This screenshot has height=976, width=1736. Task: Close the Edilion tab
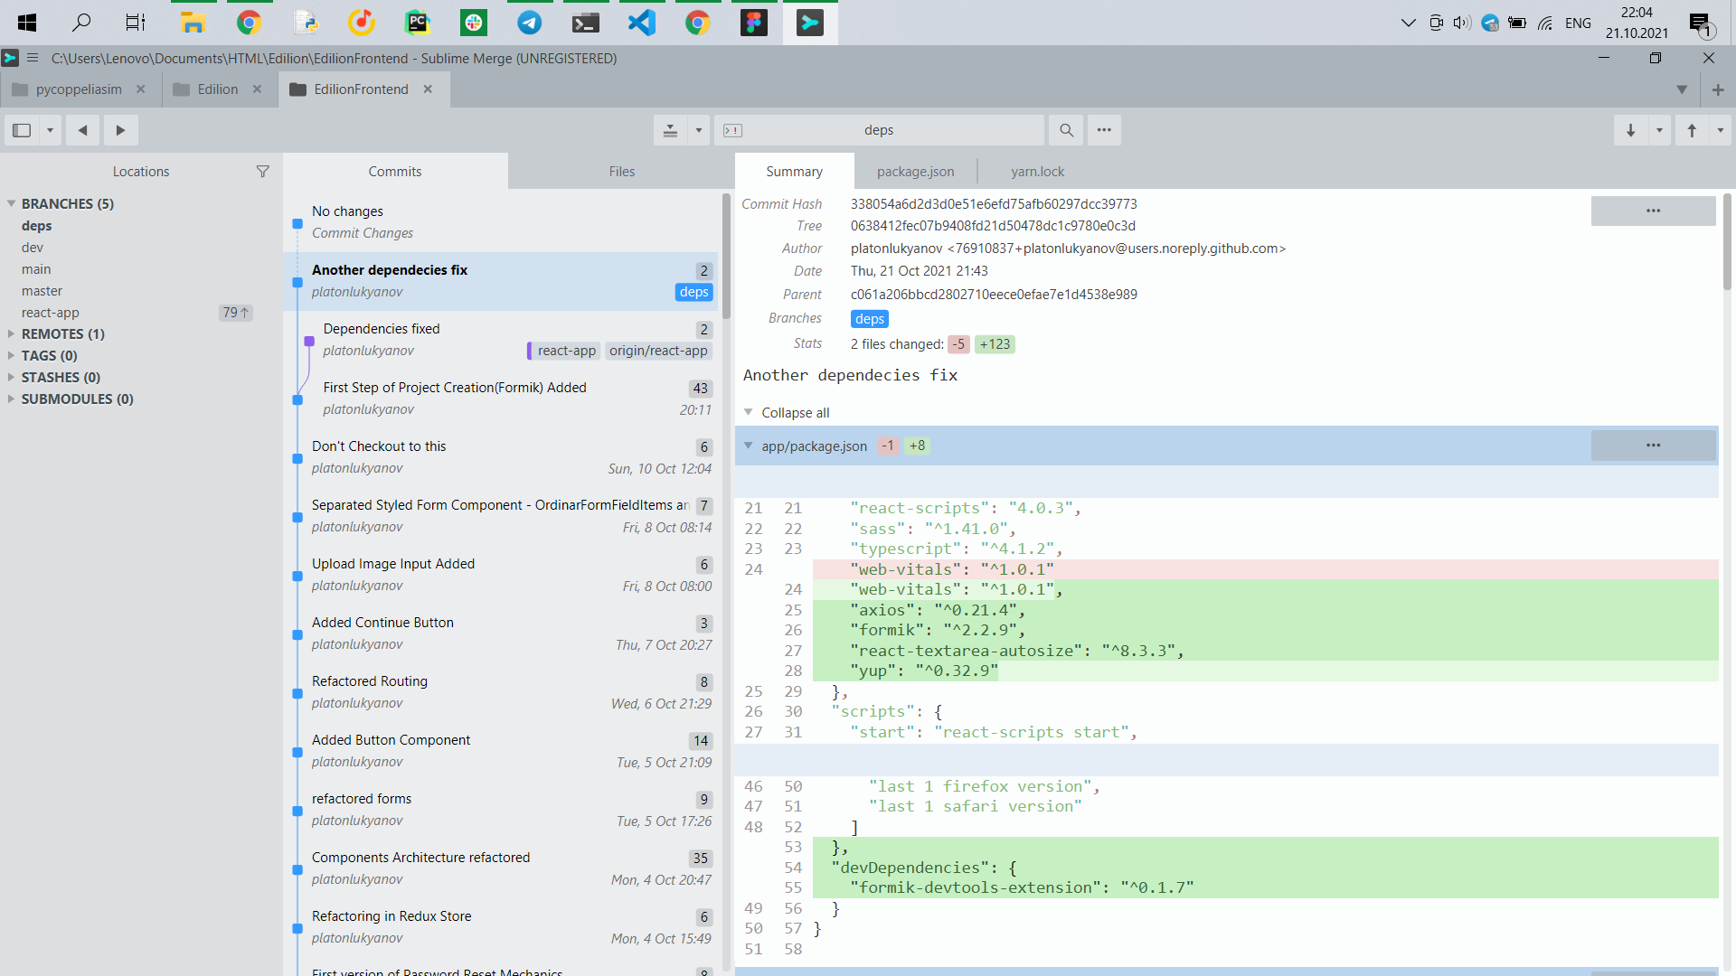257,89
